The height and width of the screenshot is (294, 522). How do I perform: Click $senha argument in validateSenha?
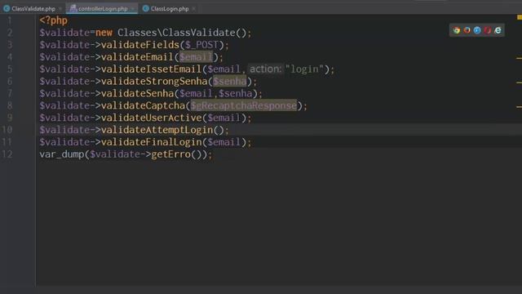236,93
